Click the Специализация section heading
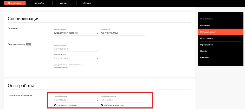This screenshot has height=109, width=245. [23, 19]
